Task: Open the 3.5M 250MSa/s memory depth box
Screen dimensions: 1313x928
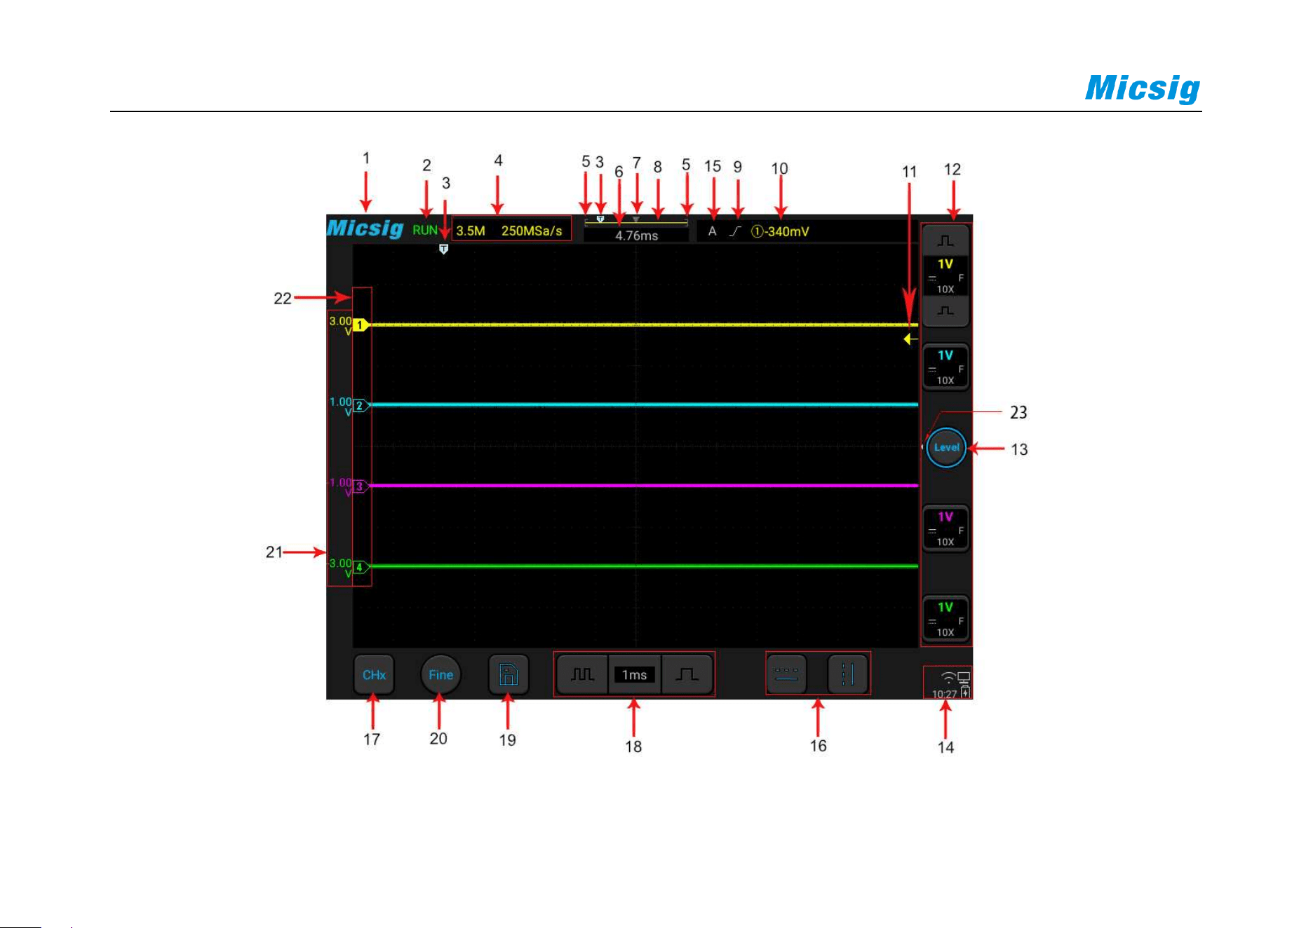Action: click(511, 230)
